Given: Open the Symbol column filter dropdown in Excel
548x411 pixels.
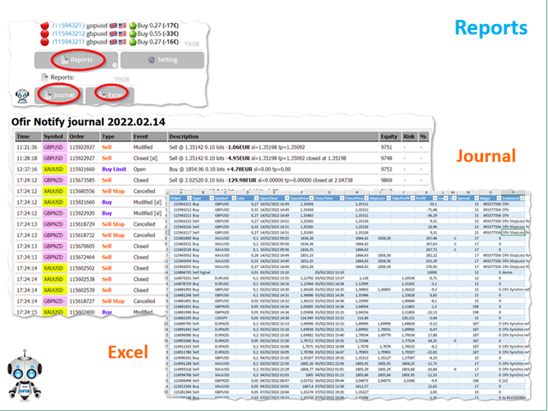Looking at the screenshot, I should coord(234,198).
